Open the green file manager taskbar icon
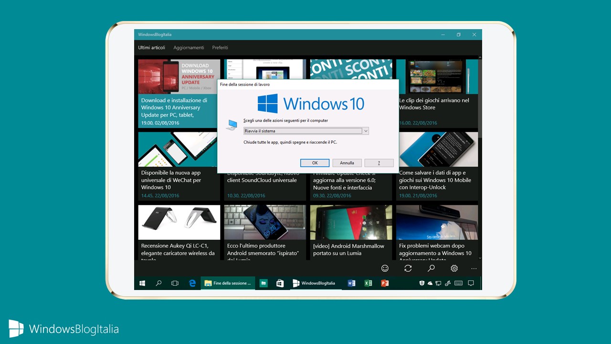This screenshot has height=344, width=611. [263, 283]
